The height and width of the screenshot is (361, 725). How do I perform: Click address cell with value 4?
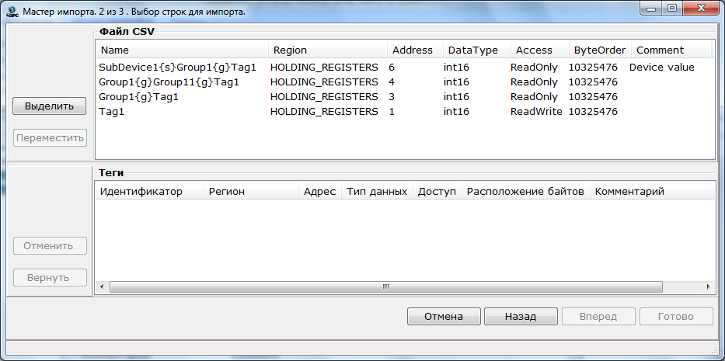392,82
